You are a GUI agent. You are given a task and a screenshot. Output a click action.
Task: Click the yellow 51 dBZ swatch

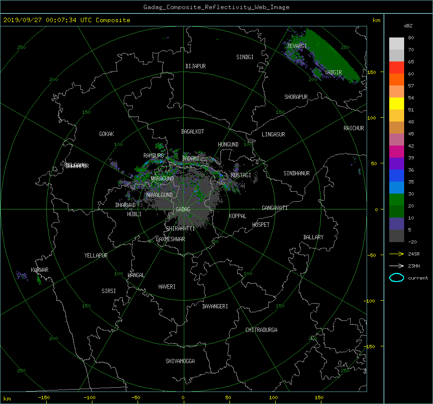point(396,104)
